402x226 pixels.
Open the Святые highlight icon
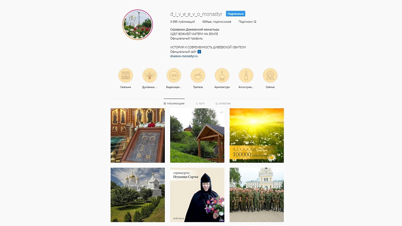coord(270,76)
